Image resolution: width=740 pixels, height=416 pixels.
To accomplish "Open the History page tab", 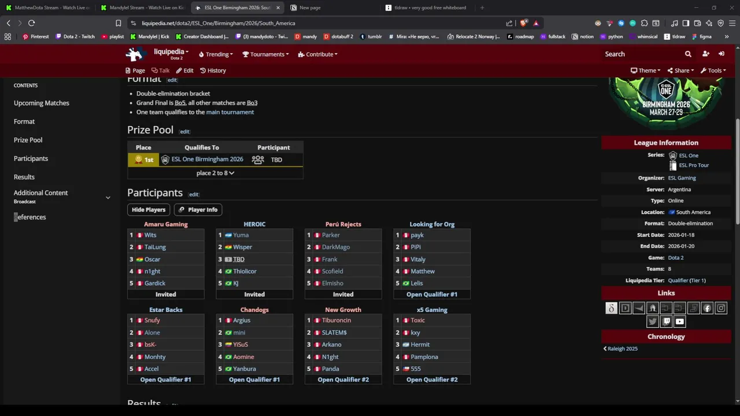I will [213, 70].
